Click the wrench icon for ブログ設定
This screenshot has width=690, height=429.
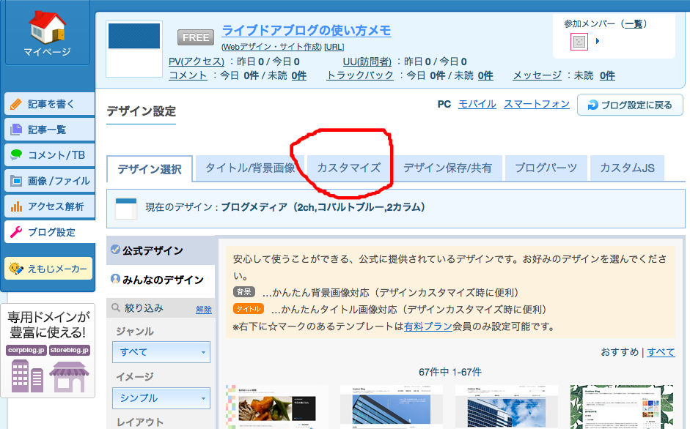(16, 231)
